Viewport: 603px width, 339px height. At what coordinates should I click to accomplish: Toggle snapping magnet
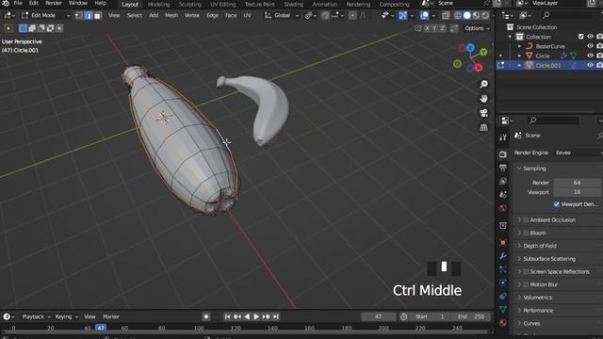[x=325, y=16]
